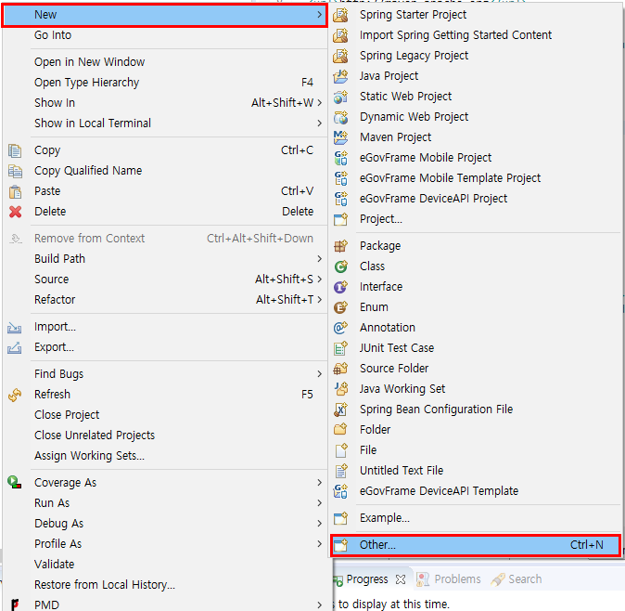
Task: Expand the Refactor submenu arrow
Action: pyautogui.click(x=319, y=300)
